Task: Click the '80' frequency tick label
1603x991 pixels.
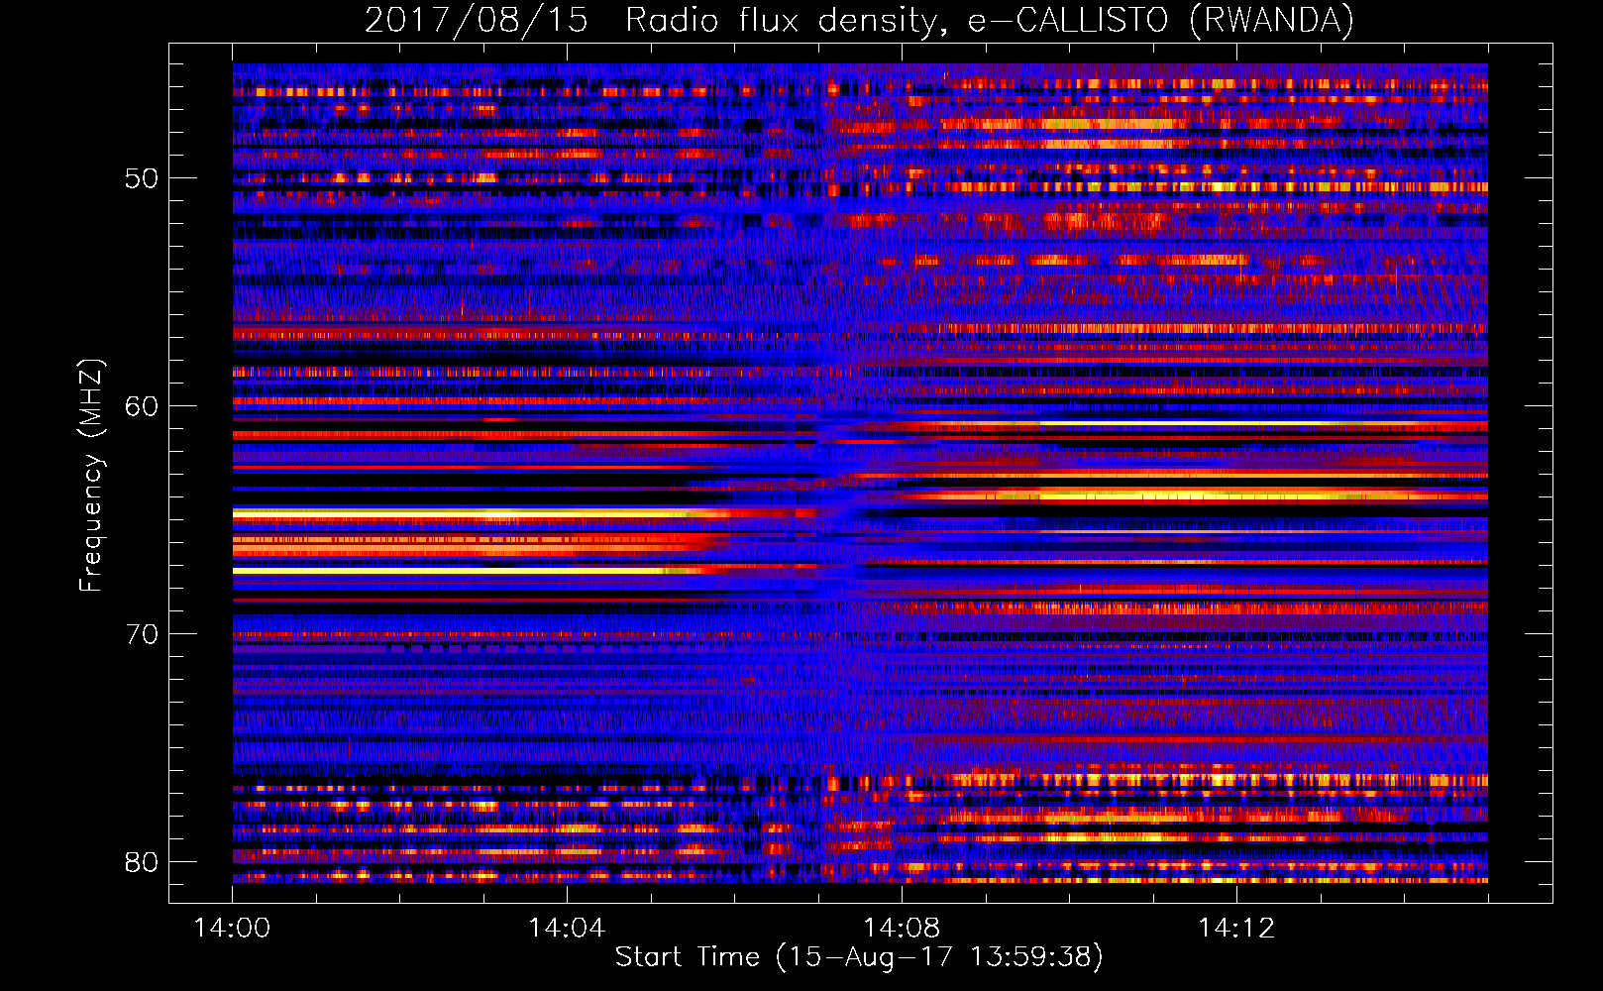Action: point(142,862)
